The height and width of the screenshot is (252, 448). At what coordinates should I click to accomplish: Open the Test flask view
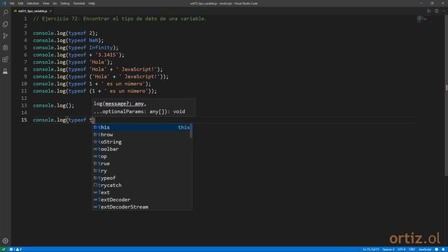[6, 71]
